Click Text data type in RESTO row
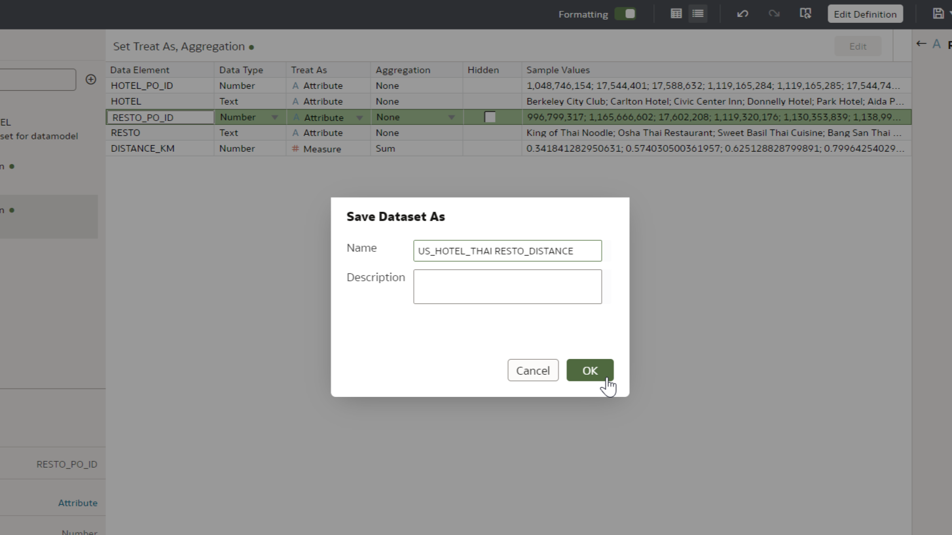Screen dimensions: 952x535 (x=229, y=133)
